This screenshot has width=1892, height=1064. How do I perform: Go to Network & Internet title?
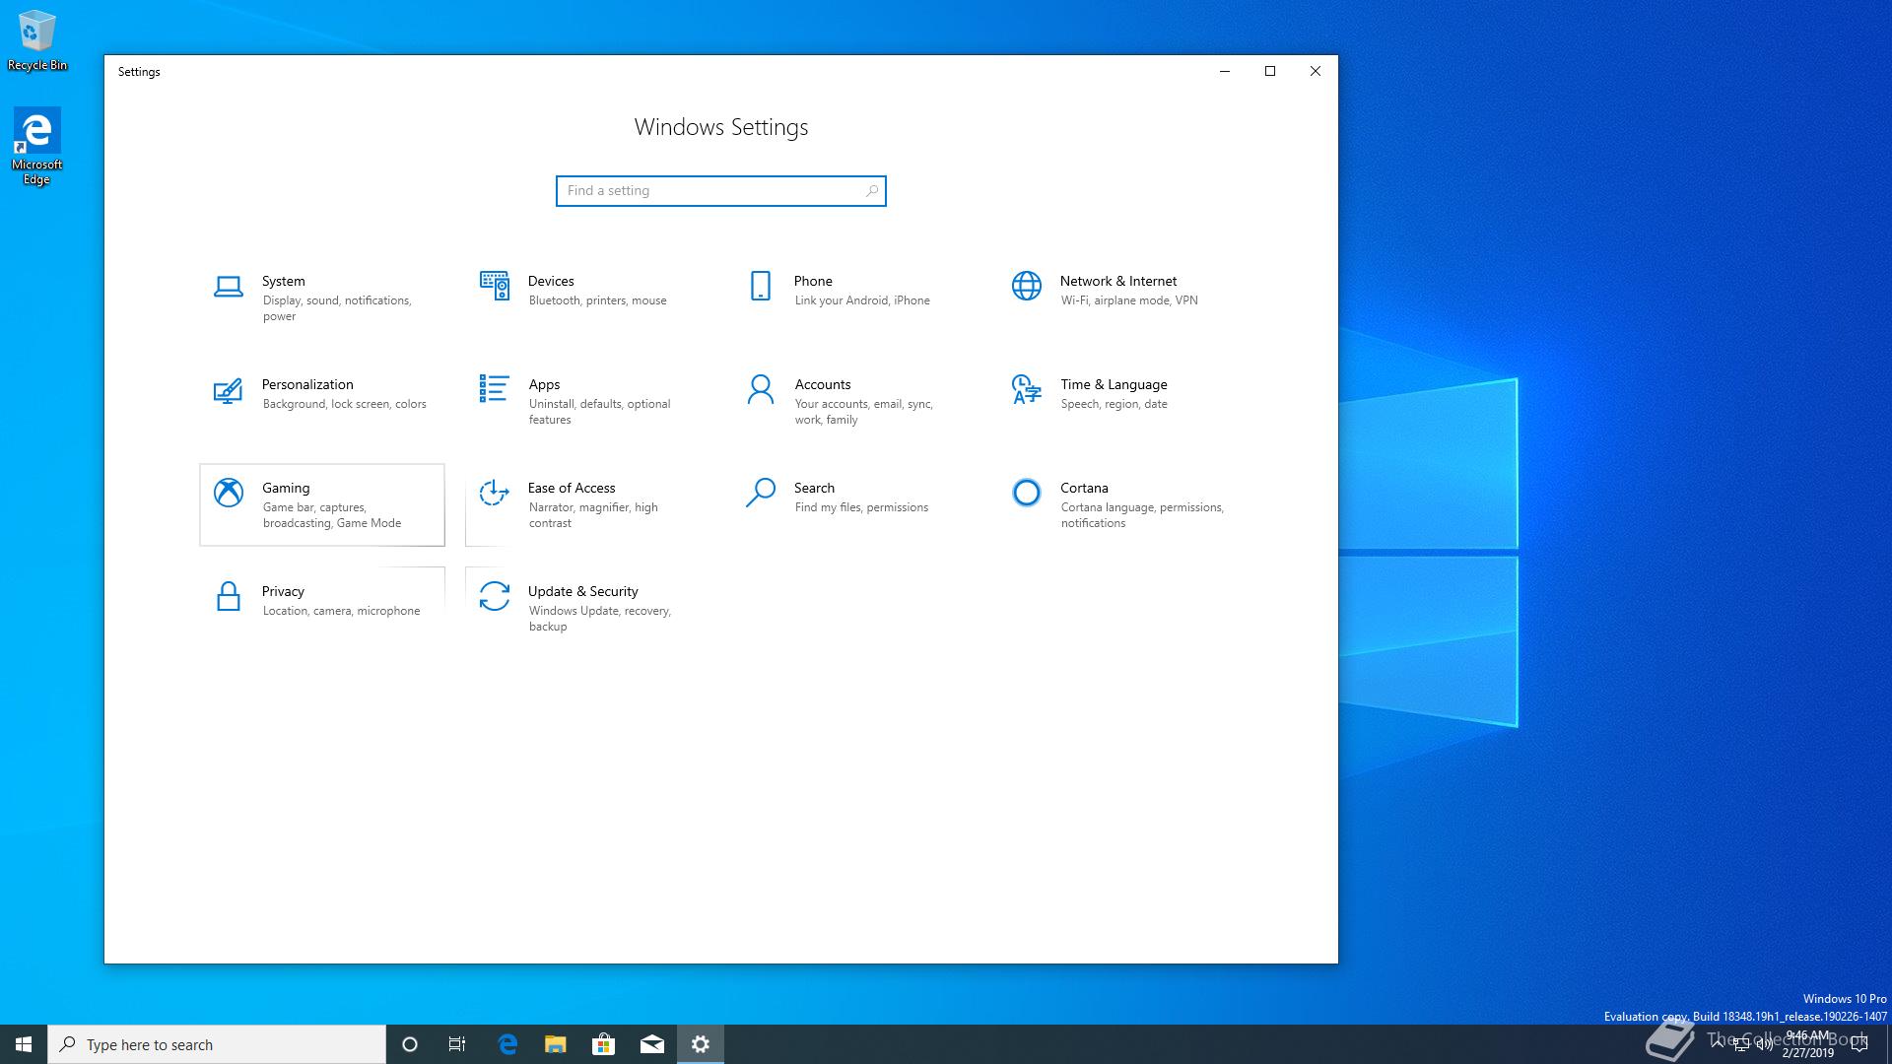click(x=1118, y=281)
